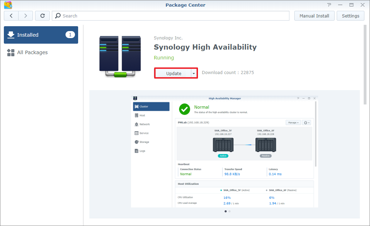
Task: Expand the Update button dropdown arrow
Action: (x=194, y=73)
